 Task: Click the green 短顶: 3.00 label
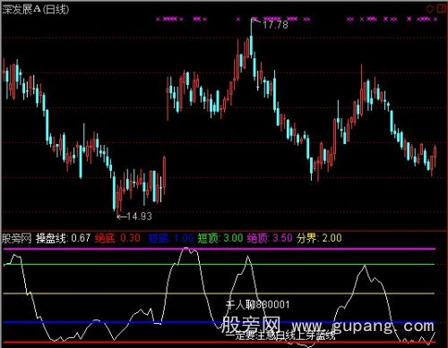220,238
